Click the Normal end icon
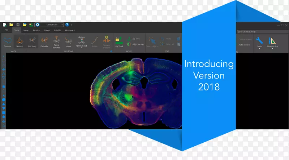289x160 pixels. [x=82, y=40]
